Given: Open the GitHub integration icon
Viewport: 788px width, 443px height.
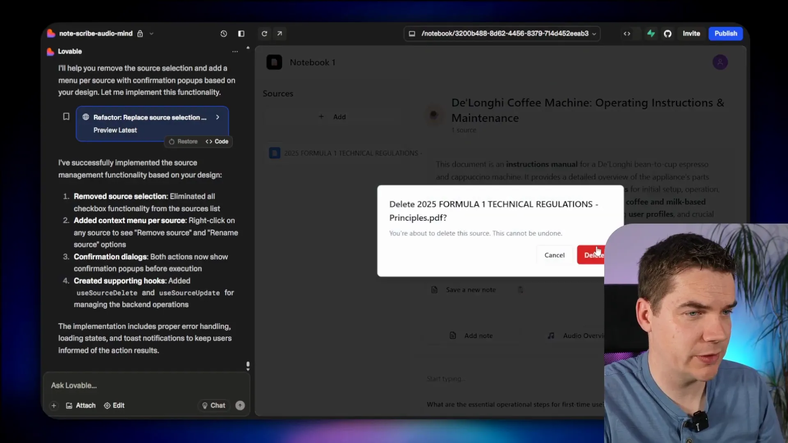Looking at the screenshot, I should (668, 34).
